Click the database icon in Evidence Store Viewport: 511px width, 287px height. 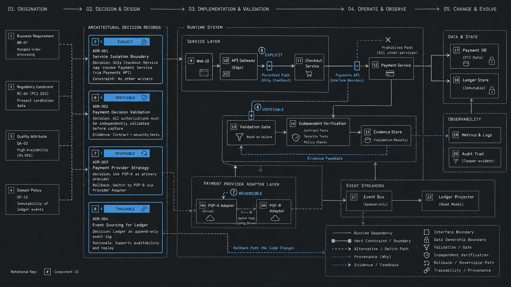click(368, 140)
